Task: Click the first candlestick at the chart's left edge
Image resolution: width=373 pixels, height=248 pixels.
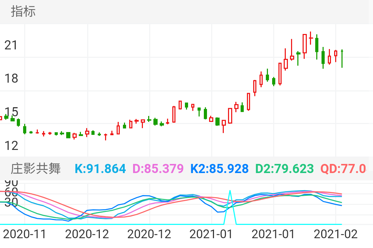Action: coord(1,118)
